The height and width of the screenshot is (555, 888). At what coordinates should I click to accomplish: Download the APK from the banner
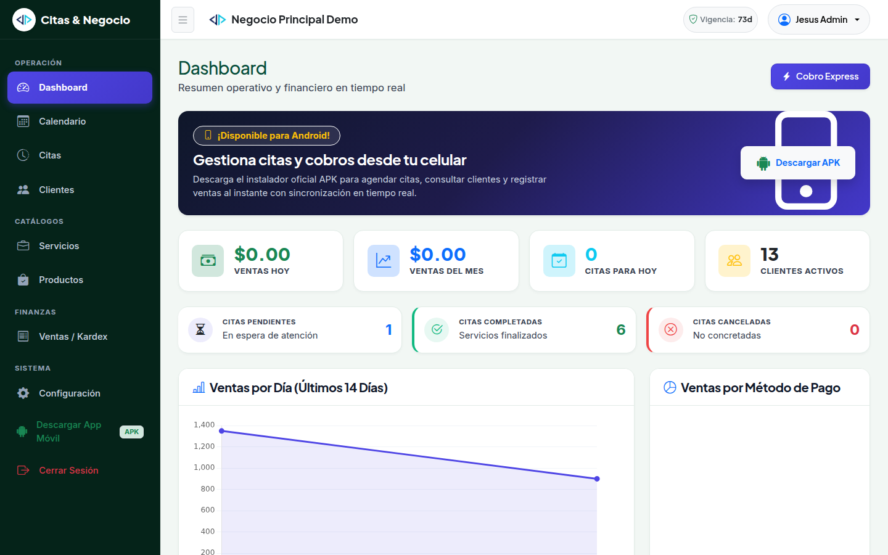coord(798,163)
